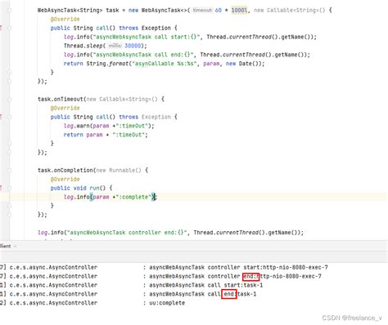Click the "asynCallable %s:%s" format string
Screen dimensions: 388x325
[x=165, y=64]
